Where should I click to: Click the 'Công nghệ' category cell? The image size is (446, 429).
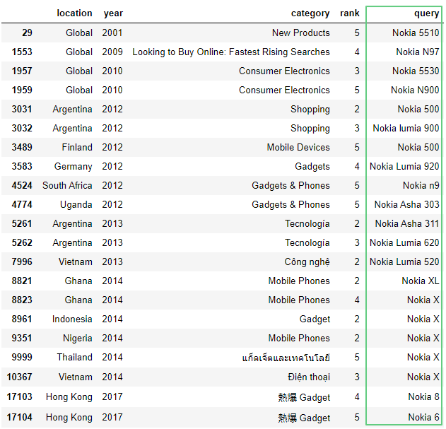[307, 261]
